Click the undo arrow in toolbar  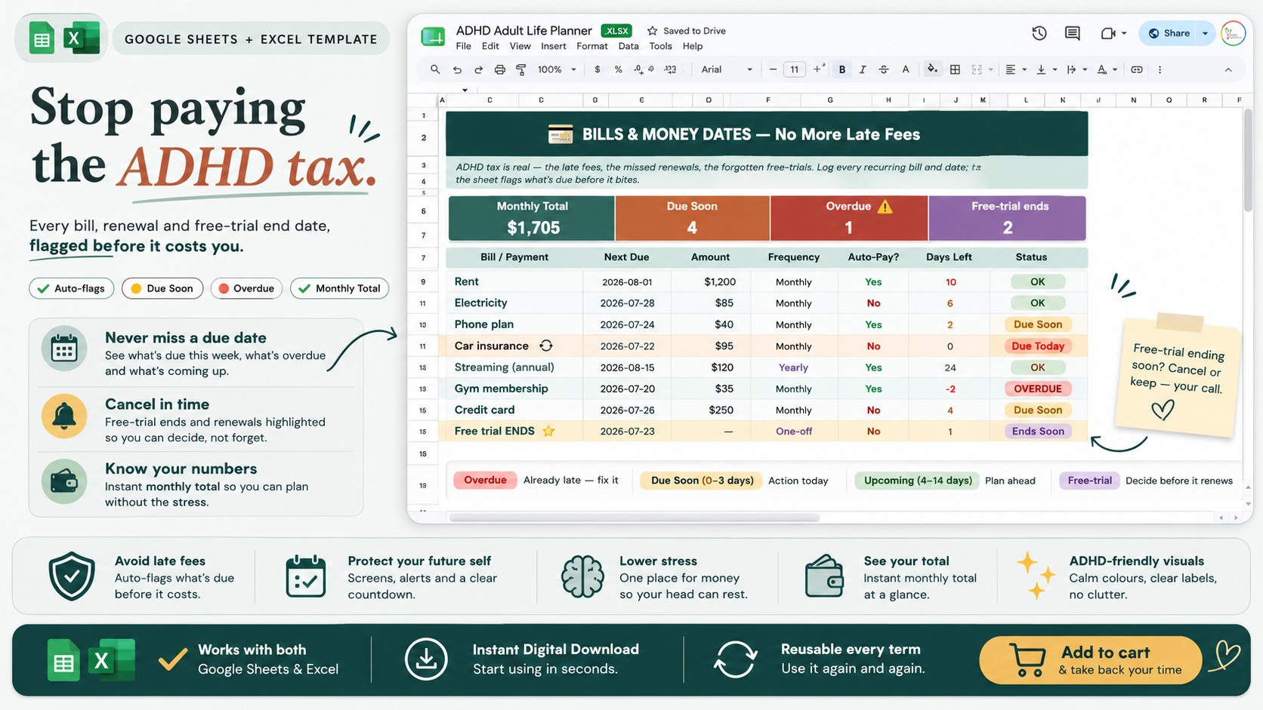pyautogui.click(x=457, y=69)
